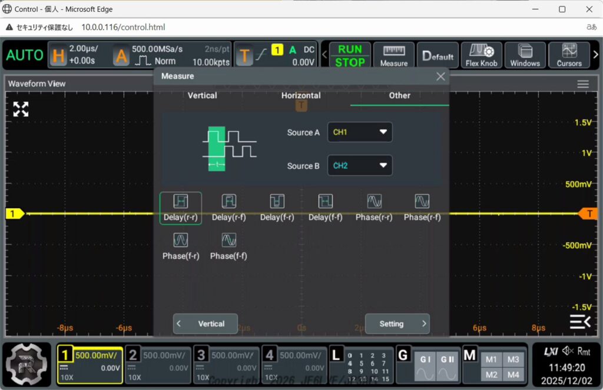
Task: Open the Source A dropdown
Action: pos(360,132)
